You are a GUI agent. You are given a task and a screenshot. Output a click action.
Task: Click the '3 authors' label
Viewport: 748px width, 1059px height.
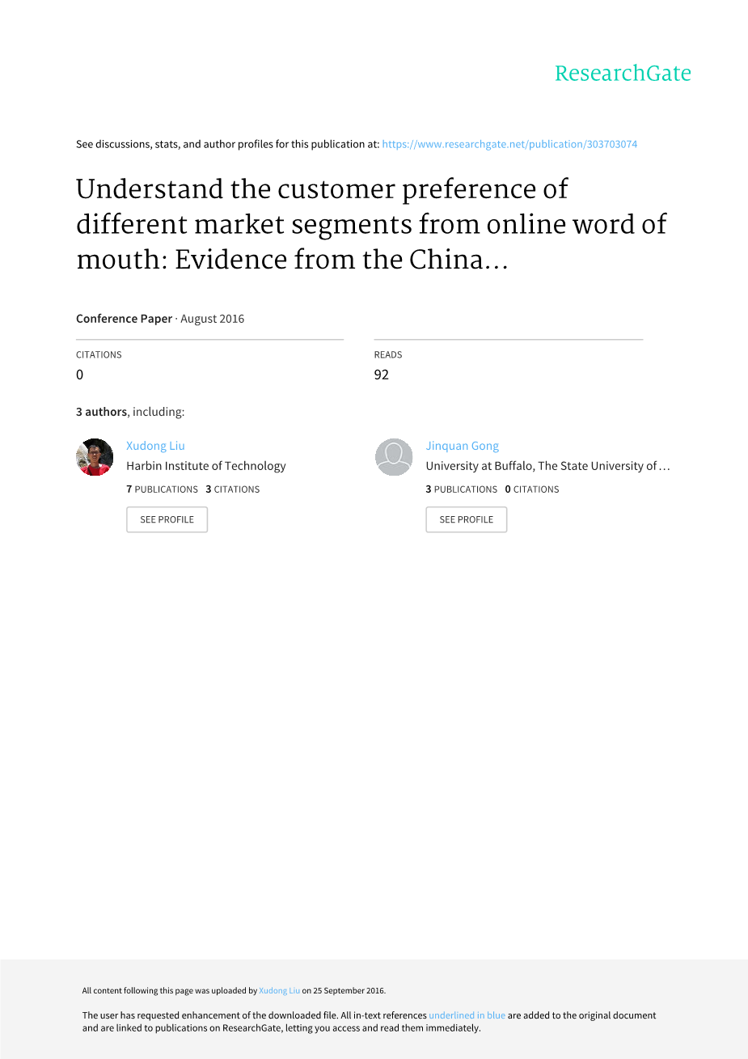[102, 412]
